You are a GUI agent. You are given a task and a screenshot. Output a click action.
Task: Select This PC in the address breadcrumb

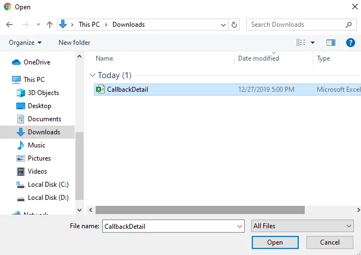tap(89, 25)
